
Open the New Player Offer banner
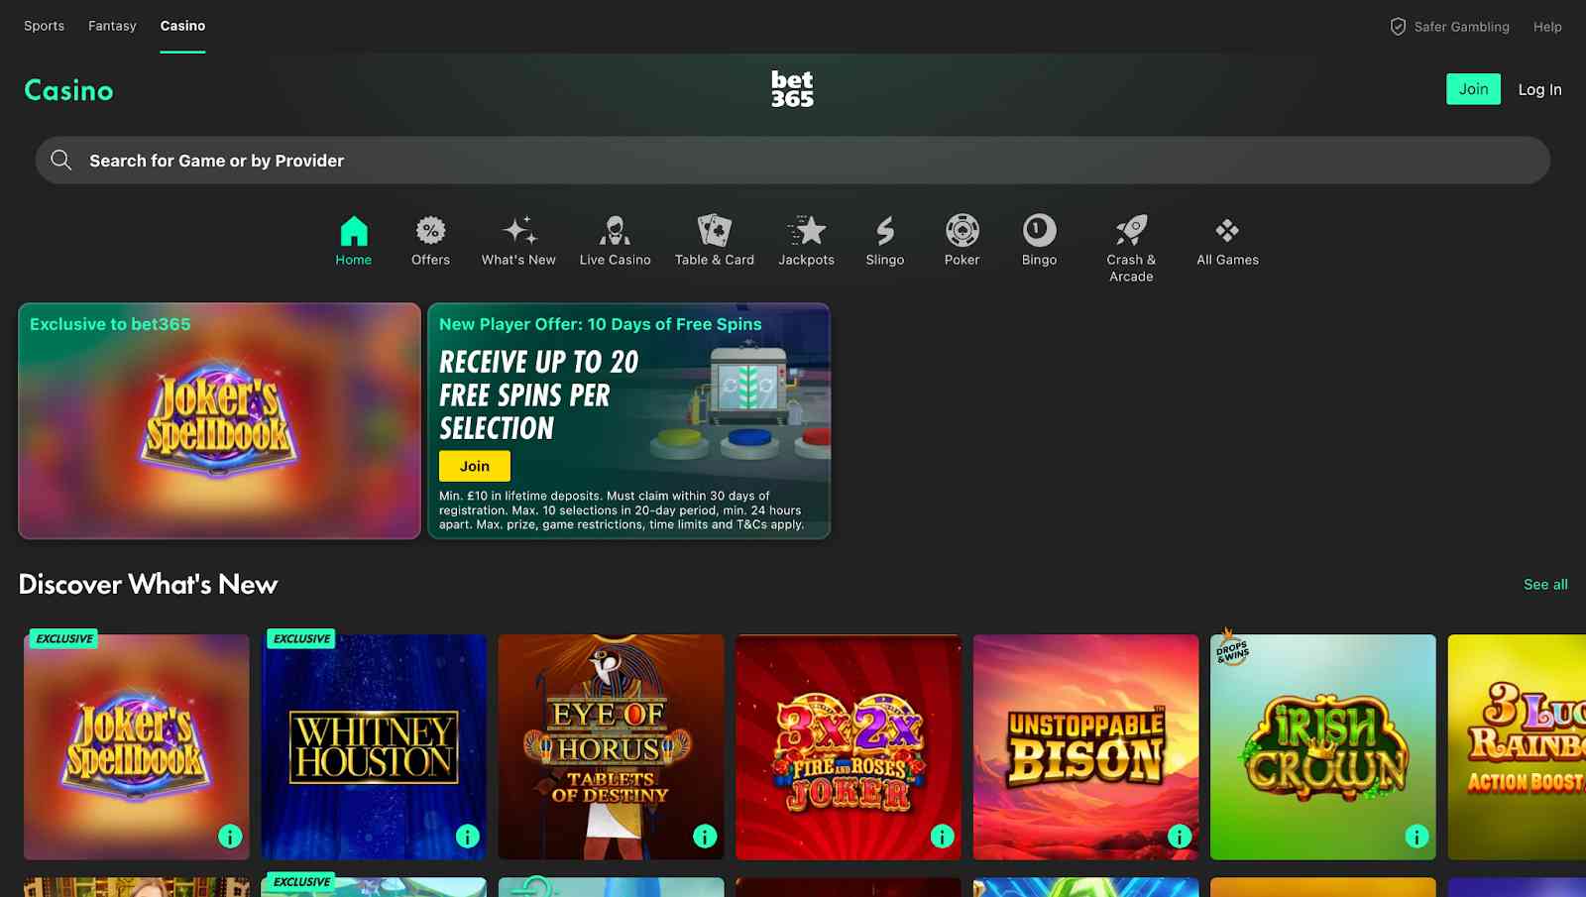[628, 421]
